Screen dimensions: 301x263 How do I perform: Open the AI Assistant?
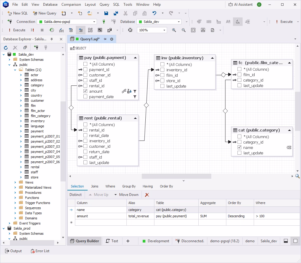[240, 5]
